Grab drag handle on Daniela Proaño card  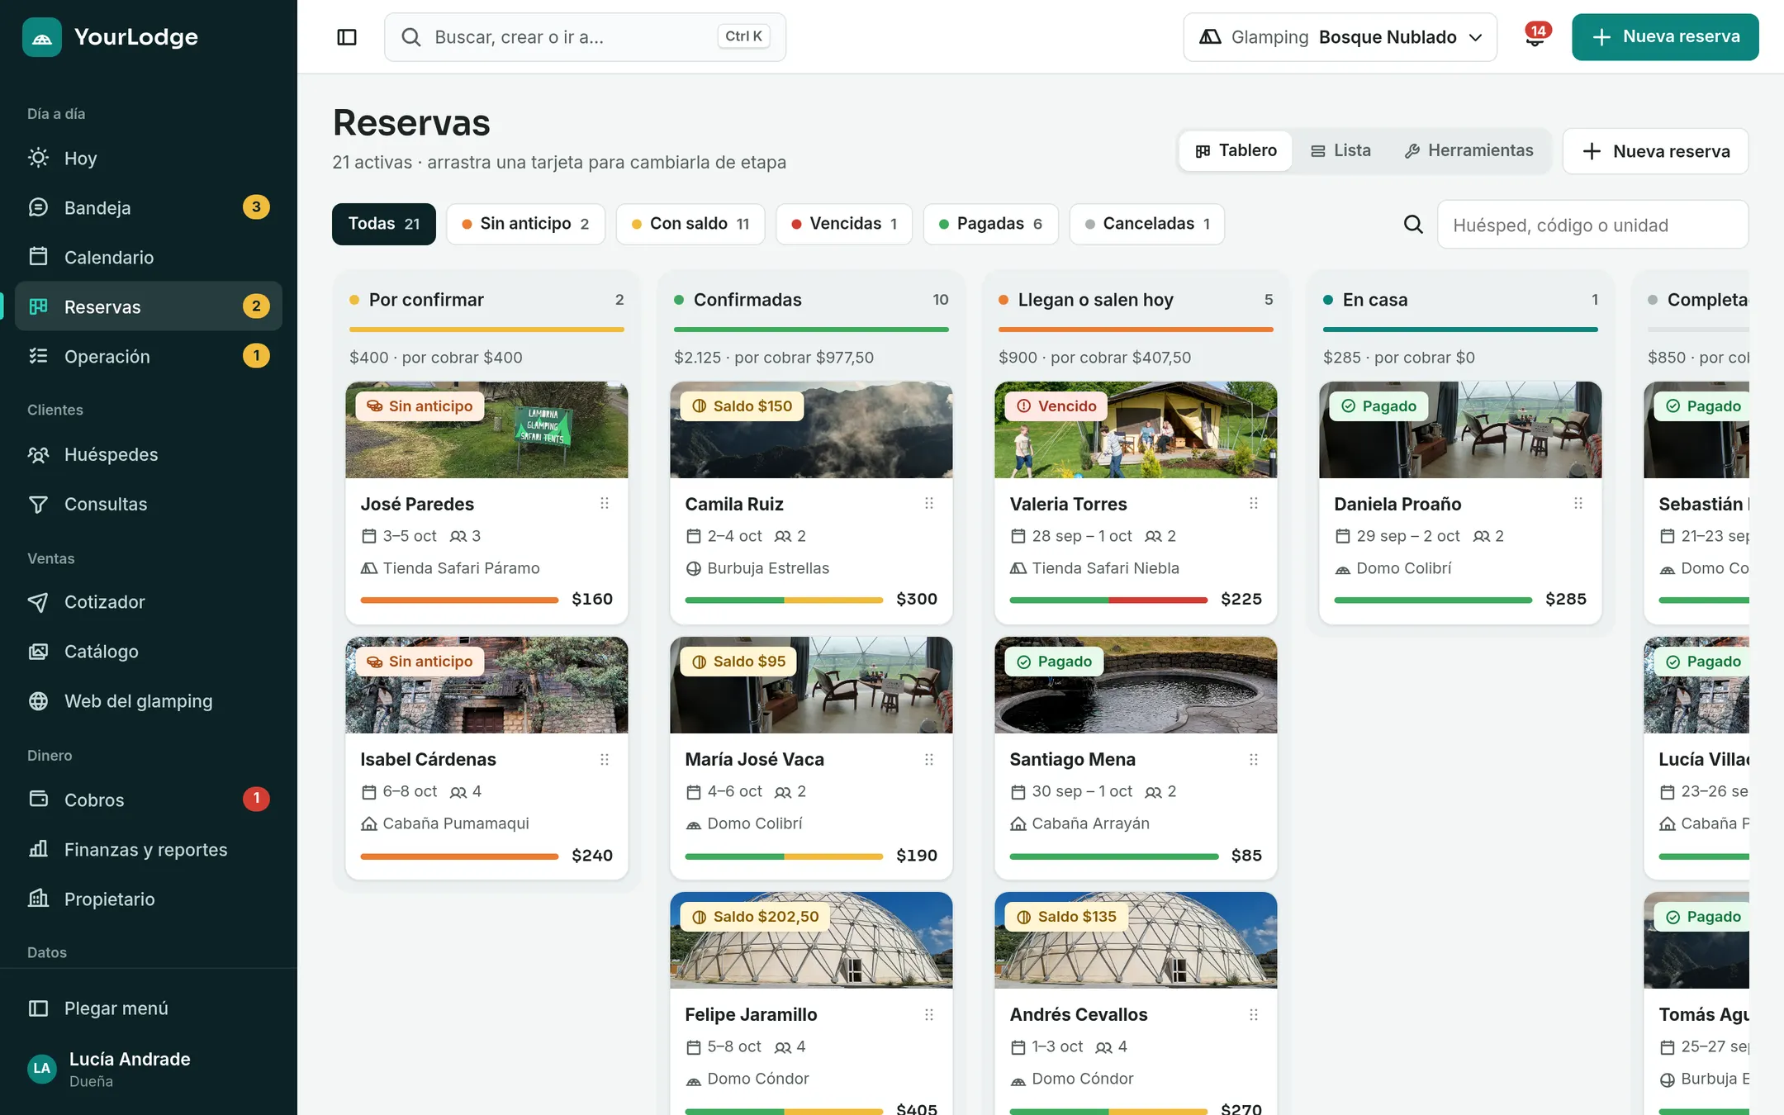pos(1578,503)
